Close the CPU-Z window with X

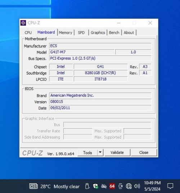pyautogui.click(x=150, y=23)
